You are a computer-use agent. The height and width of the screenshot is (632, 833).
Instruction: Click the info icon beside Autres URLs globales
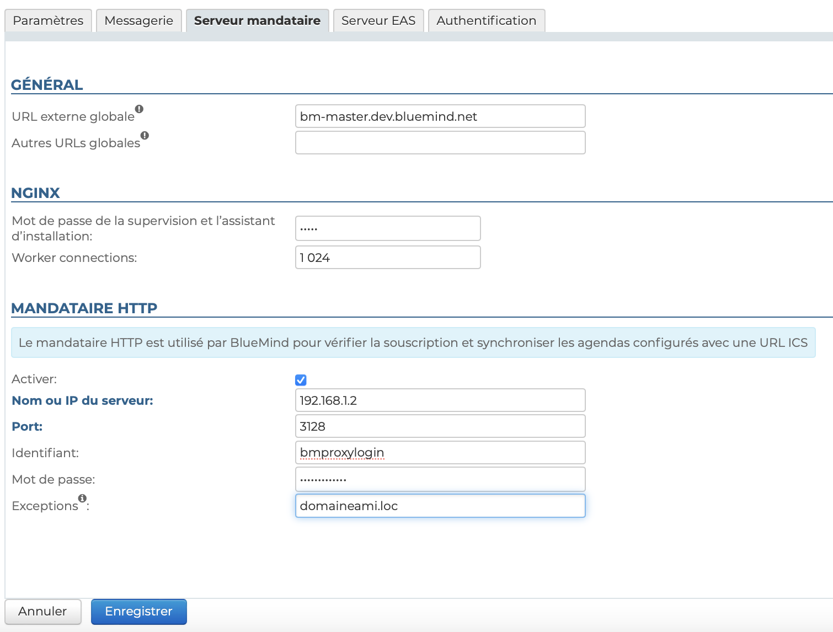coord(145,136)
